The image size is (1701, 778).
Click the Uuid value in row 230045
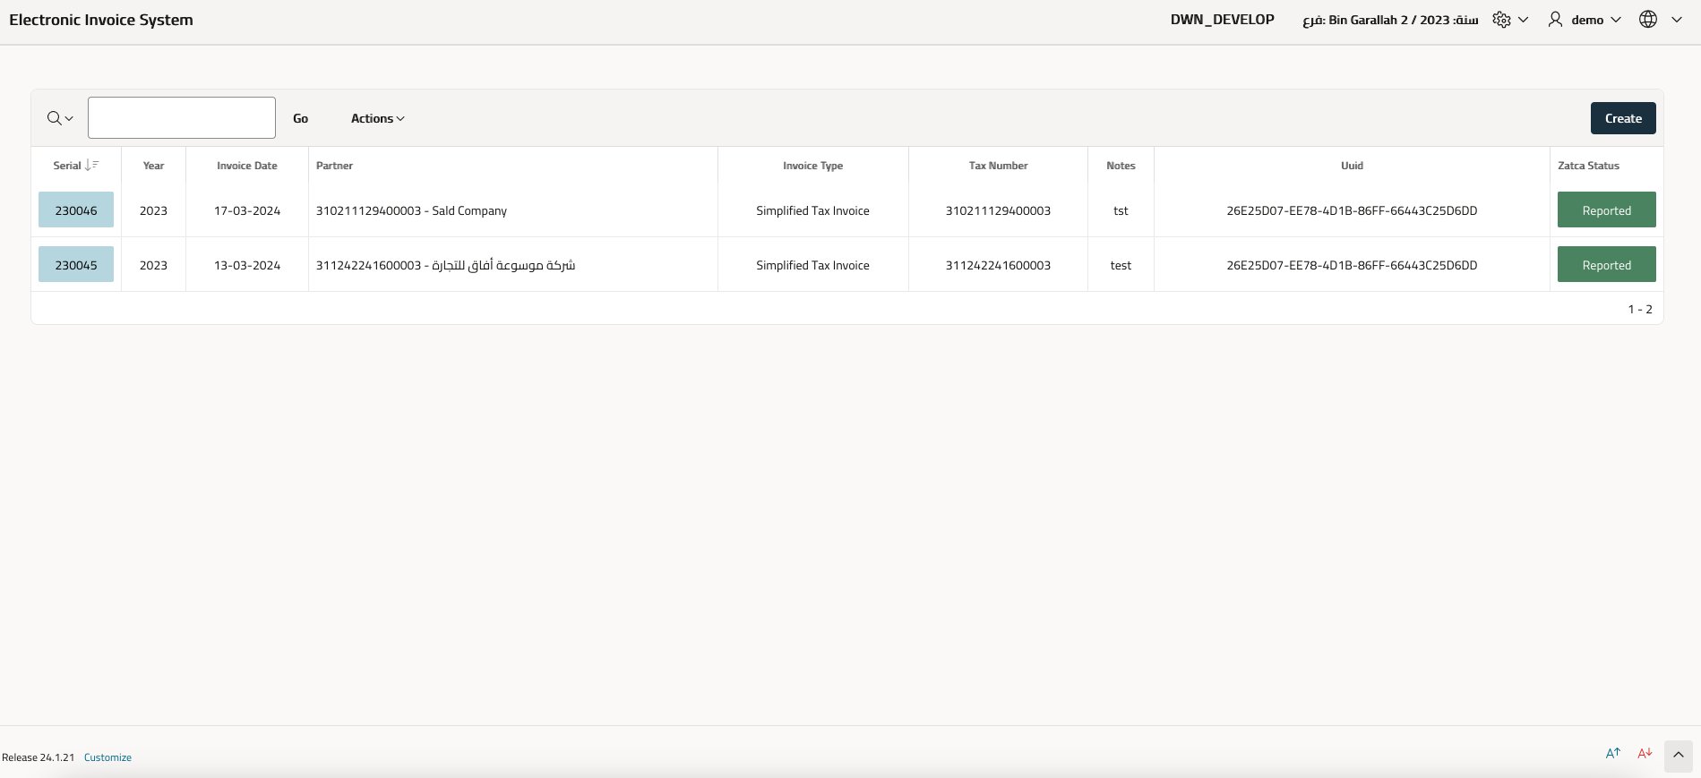click(x=1352, y=265)
